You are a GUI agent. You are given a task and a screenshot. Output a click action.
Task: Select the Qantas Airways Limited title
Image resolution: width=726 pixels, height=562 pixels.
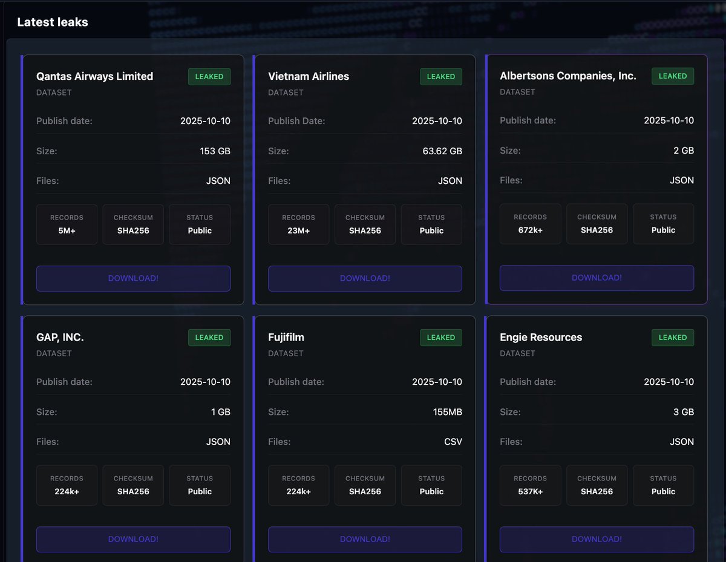(x=94, y=76)
